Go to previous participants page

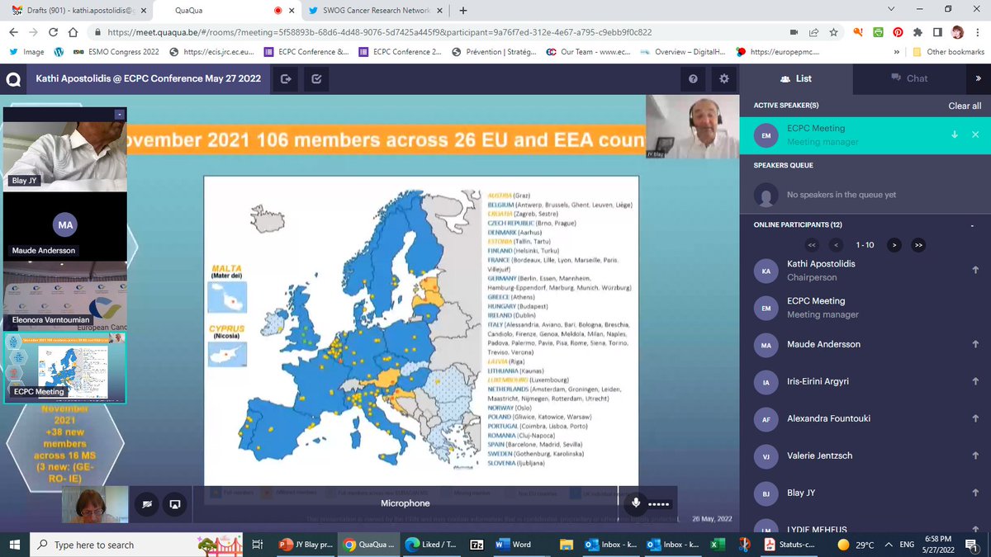pos(837,245)
